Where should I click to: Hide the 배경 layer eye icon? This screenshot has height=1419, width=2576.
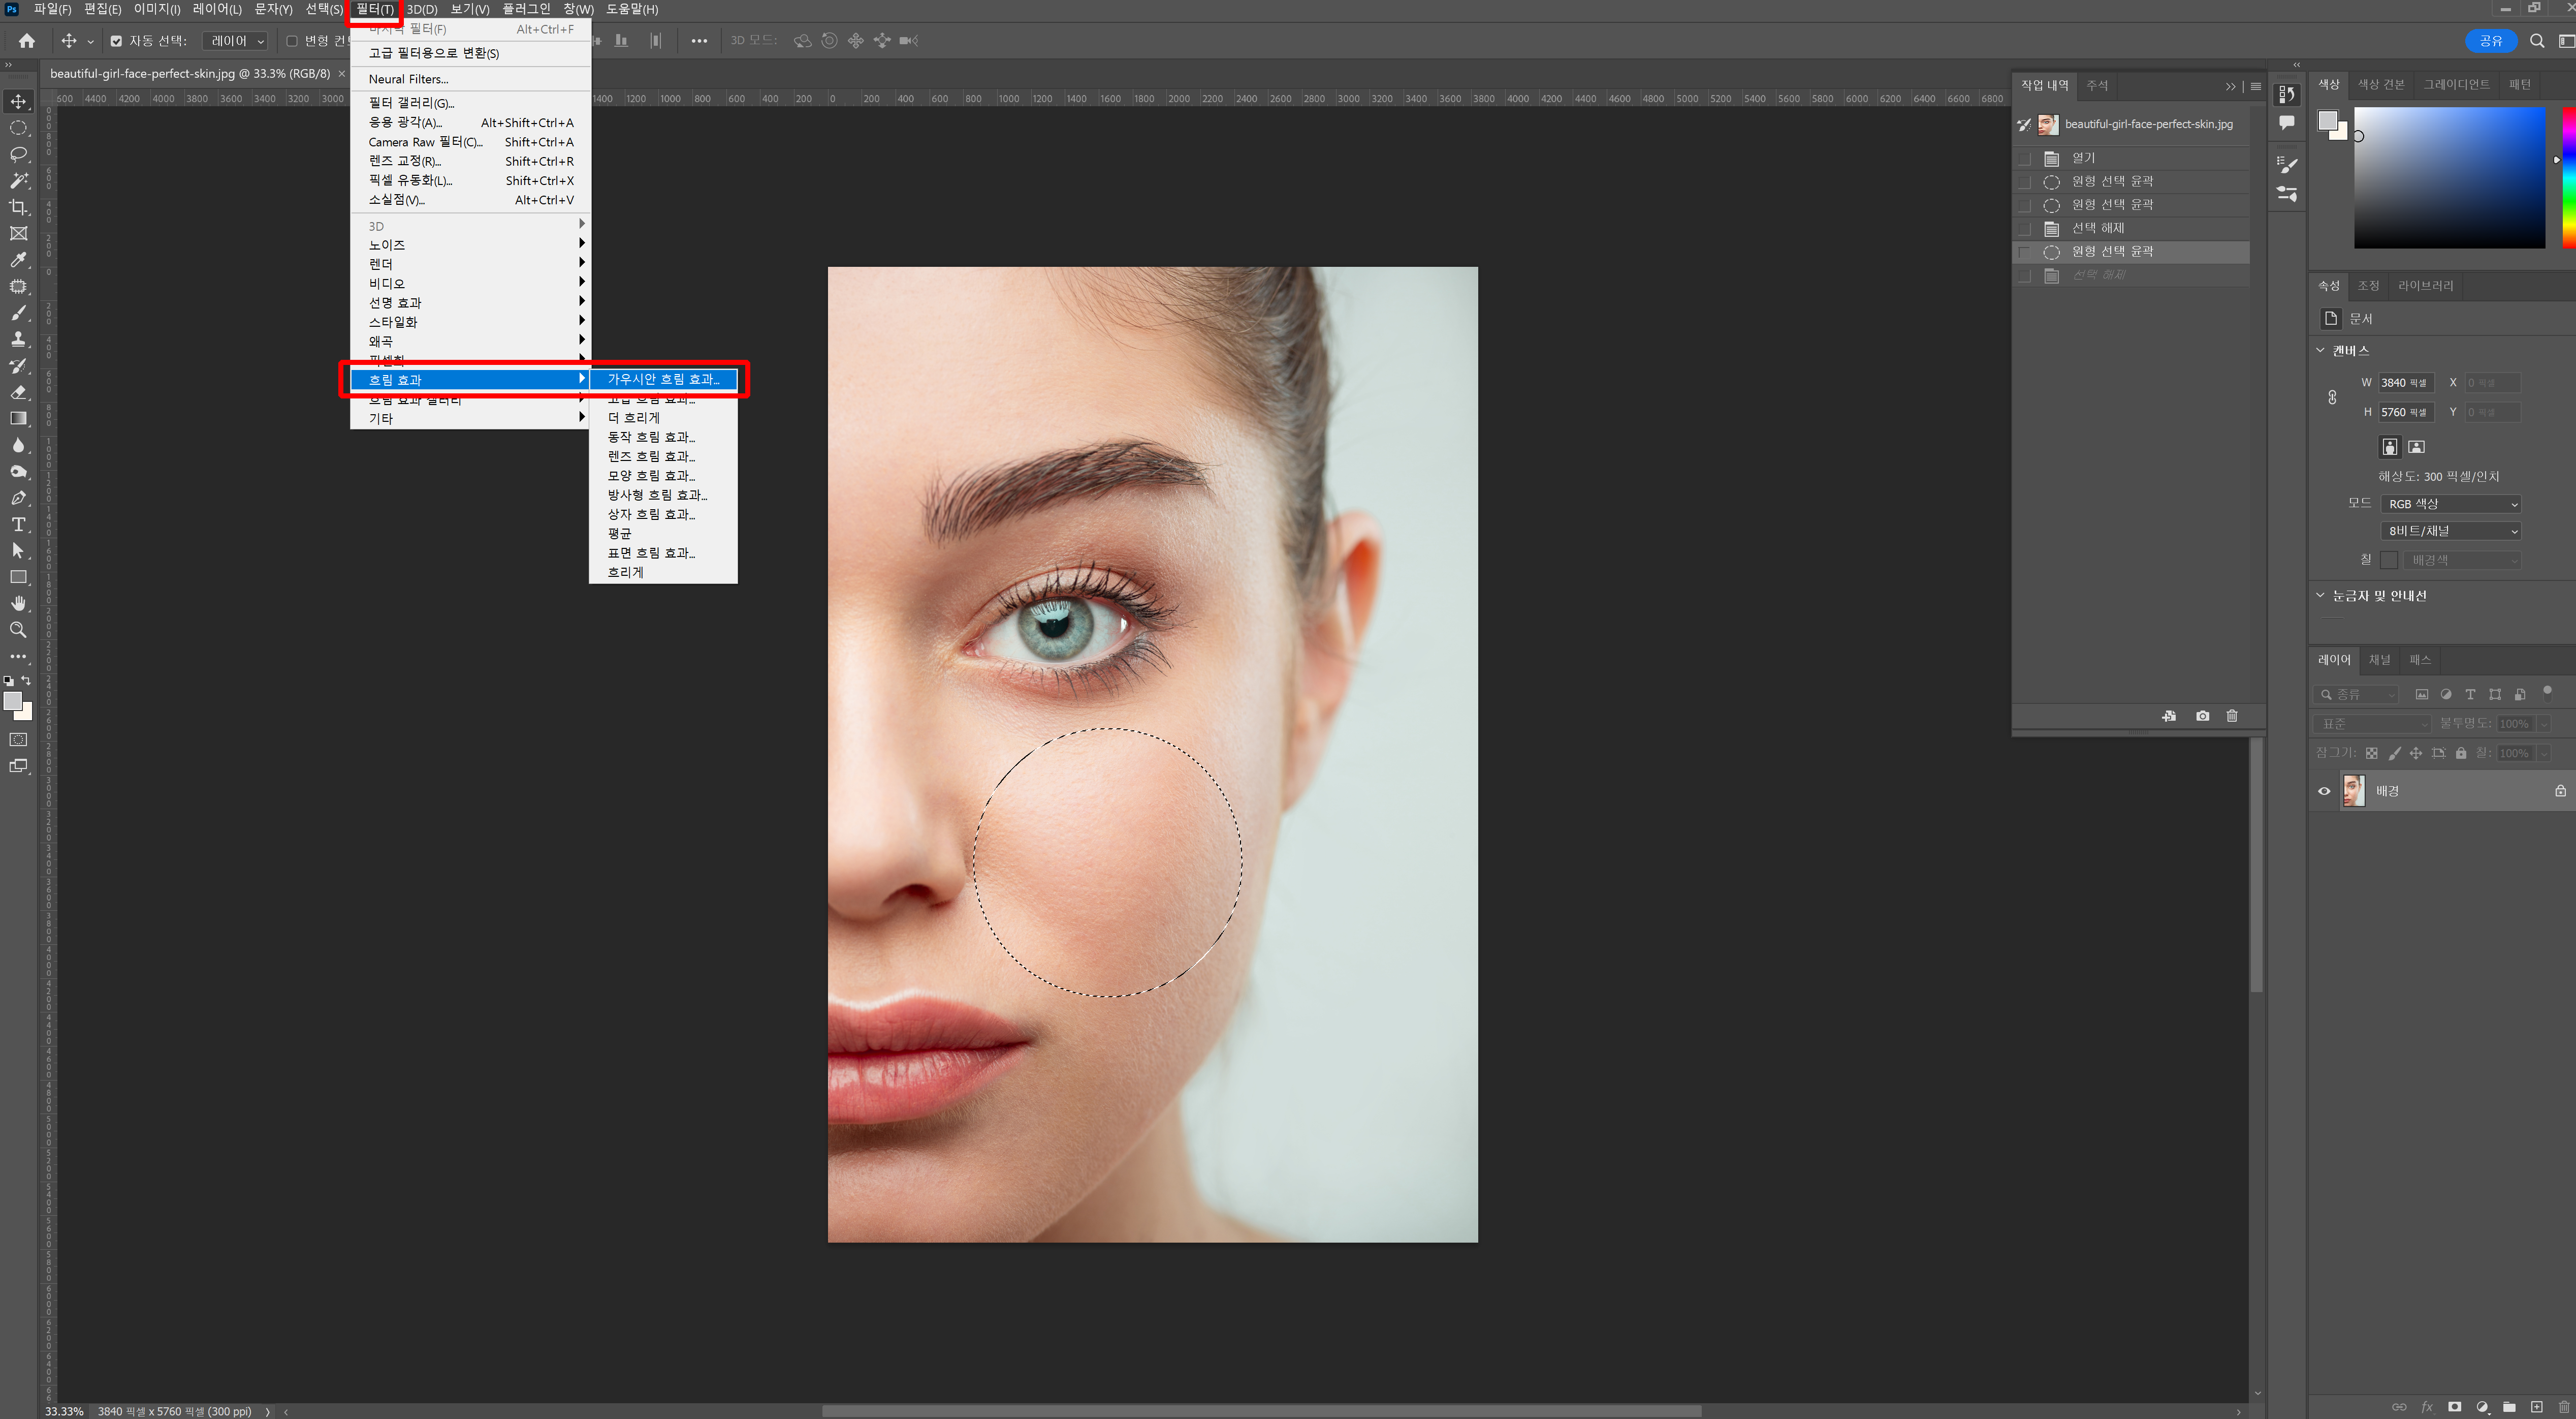(2324, 790)
